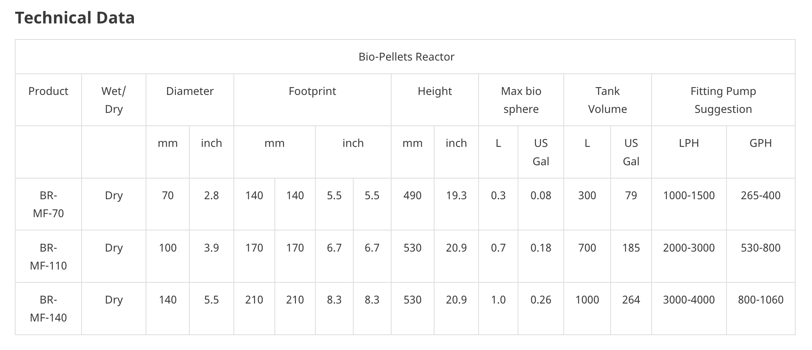Select the Footprint column header
This screenshot has height=350, width=812.
312,100
